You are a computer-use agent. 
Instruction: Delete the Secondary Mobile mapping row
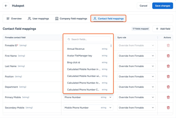click(168, 108)
